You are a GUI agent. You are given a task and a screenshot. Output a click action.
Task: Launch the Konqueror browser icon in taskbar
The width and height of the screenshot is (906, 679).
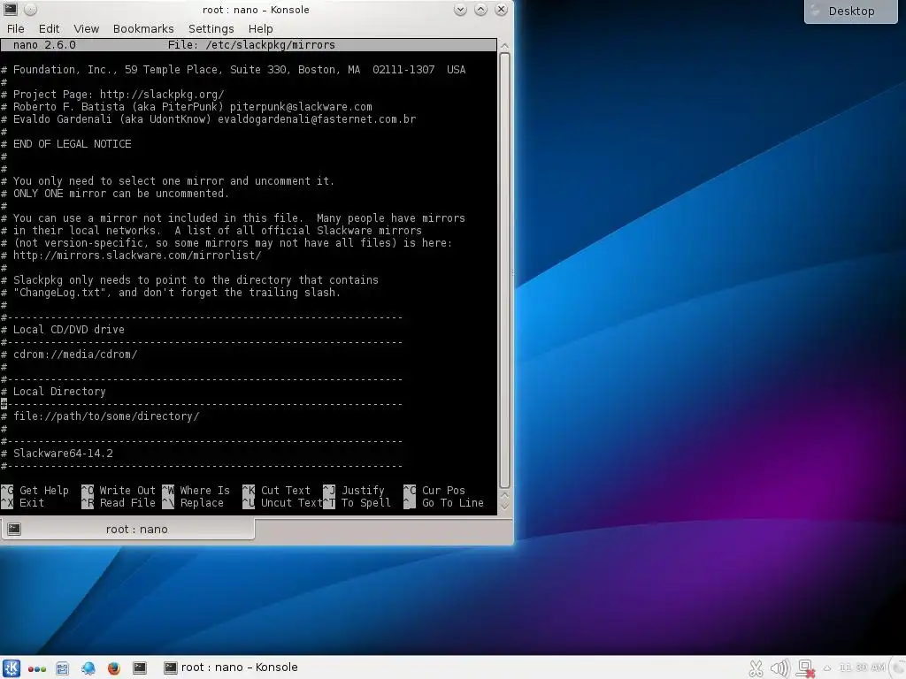click(x=88, y=668)
